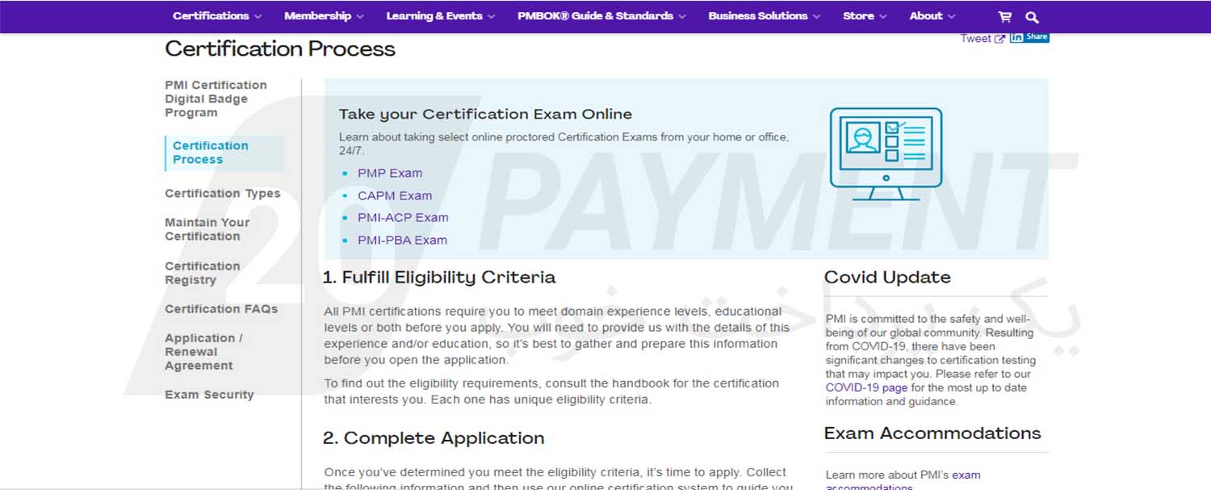Viewport: 1211px width, 490px height.
Task: Click the '1. Fulfill Eligibility Criteria' heading
Action: coord(439,278)
